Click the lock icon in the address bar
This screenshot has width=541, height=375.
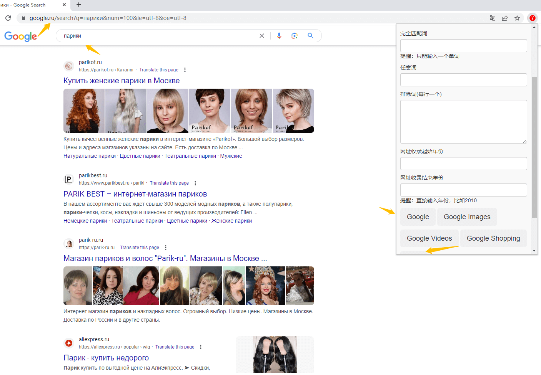pos(23,18)
